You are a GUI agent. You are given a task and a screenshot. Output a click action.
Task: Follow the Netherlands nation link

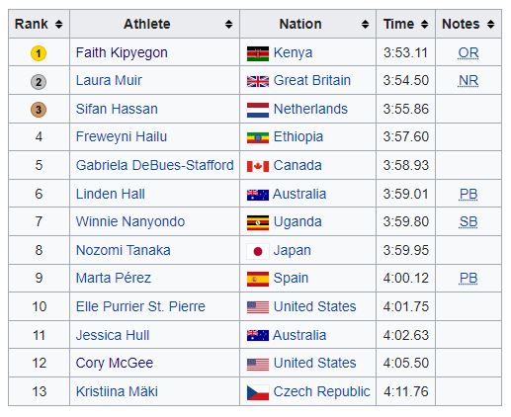pos(310,109)
